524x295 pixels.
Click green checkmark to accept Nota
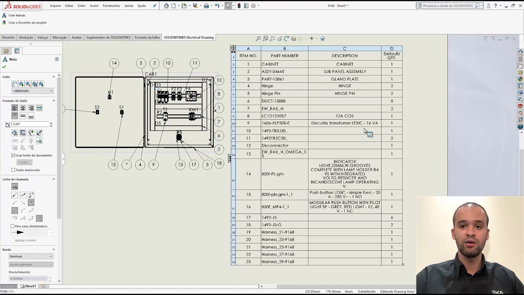4,67
